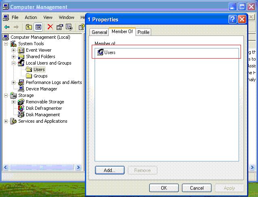Close the 1 Properties dialog

pyautogui.click(x=242, y=19)
